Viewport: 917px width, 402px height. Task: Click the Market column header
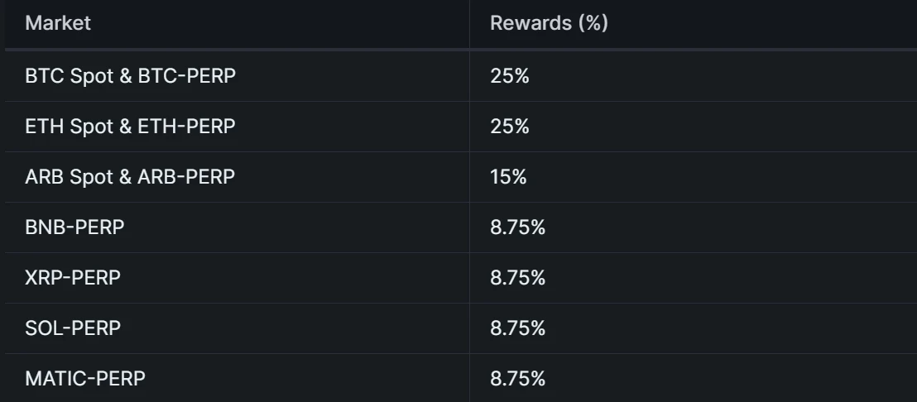tap(58, 23)
